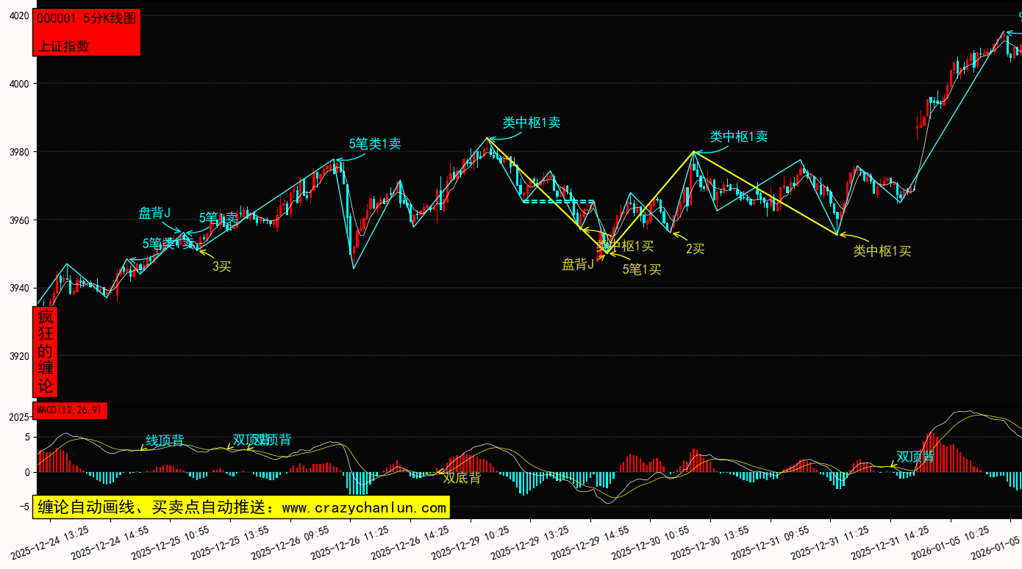Click the yellow 双底背 MACD divergence label
Image resolution: width=1022 pixels, height=569 pixels.
pyautogui.click(x=462, y=478)
